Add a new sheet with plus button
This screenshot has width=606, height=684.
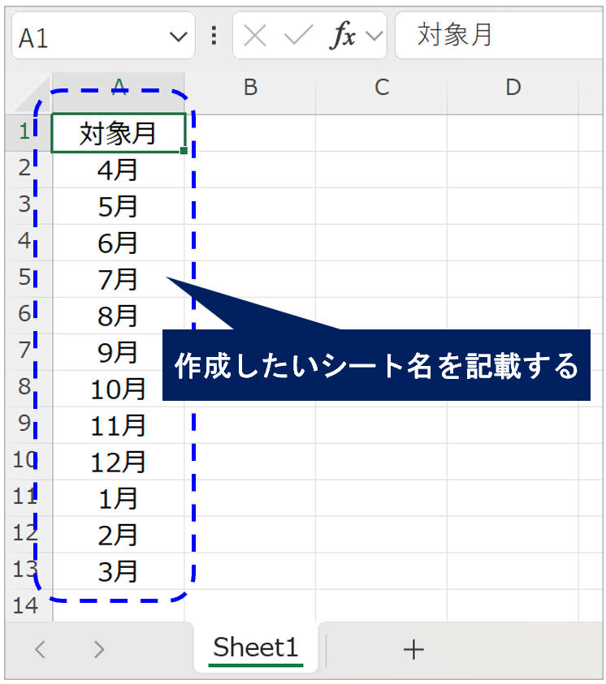[x=413, y=650]
